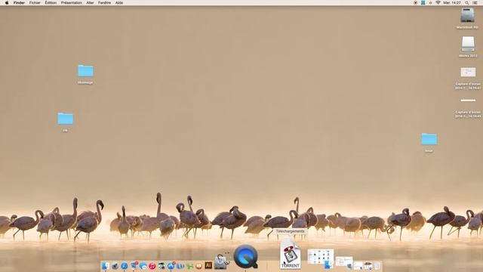Select the upper Capture d'écran screenshot thumbnail
This screenshot has height=272, width=483.
(468, 73)
